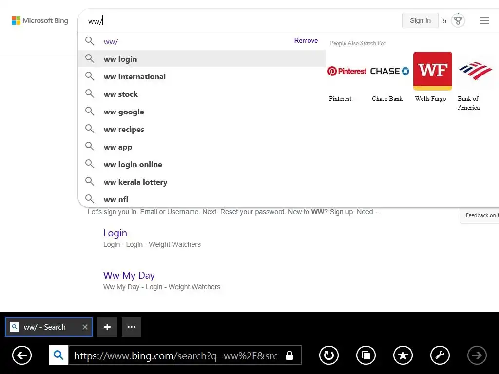Image resolution: width=499 pixels, height=374 pixels.
Task: Go forward with the forward arrow button
Action: click(477, 355)
